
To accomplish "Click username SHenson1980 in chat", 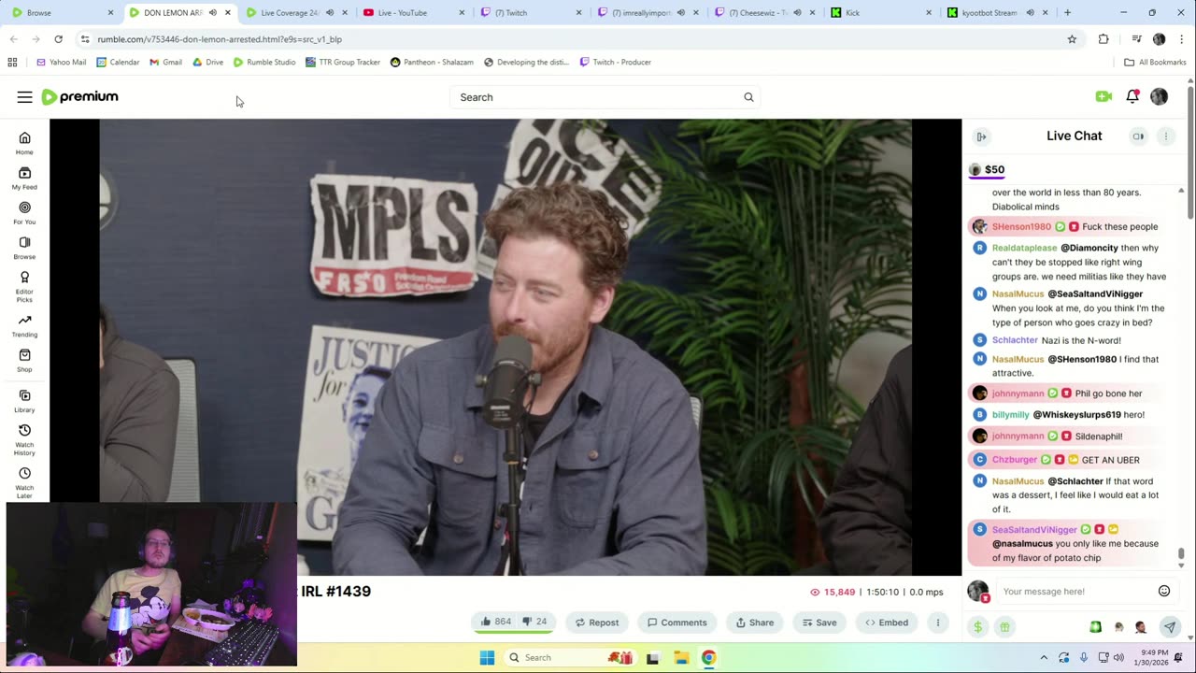I will [1021, 226].
